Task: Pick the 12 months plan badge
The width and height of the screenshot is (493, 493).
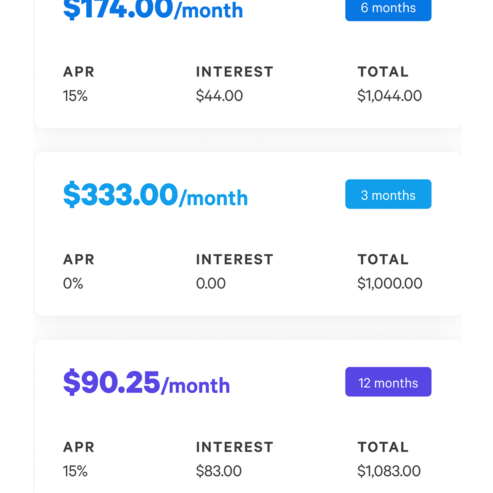Action: [x=388, y=382]
